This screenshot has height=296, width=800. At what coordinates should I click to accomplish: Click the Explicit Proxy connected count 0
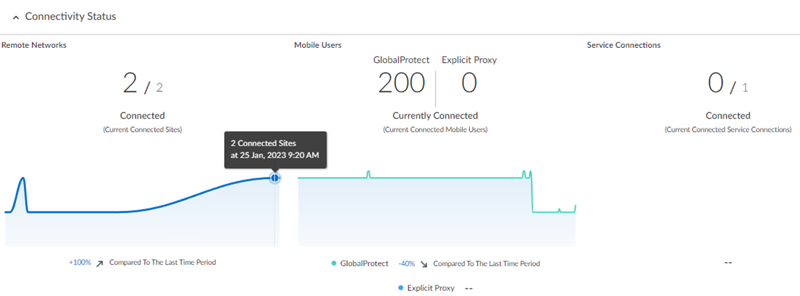469,83
